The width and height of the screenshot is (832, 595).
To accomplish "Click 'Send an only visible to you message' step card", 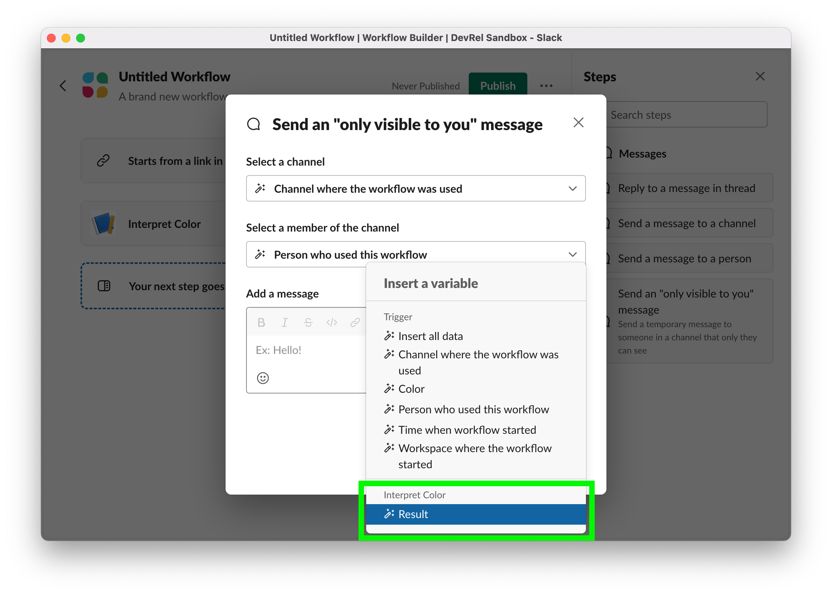I will (x=690, y=321).
